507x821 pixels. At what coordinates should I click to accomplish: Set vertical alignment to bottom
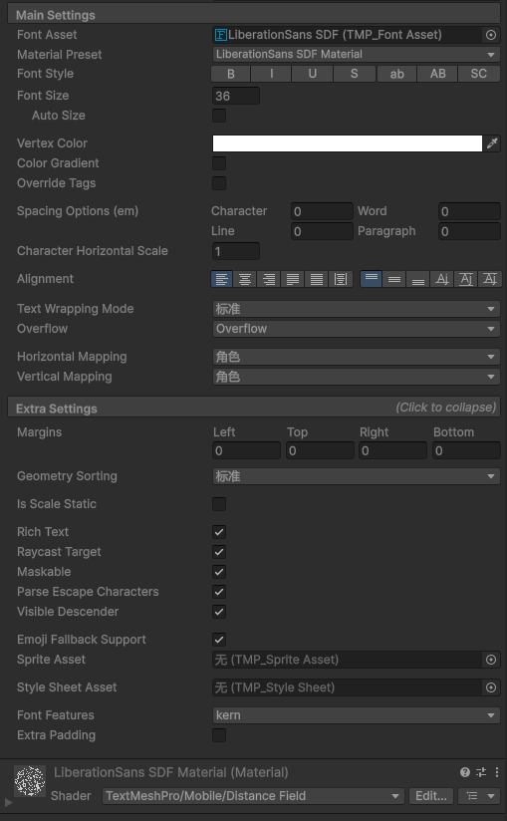(x=418, y=279)
